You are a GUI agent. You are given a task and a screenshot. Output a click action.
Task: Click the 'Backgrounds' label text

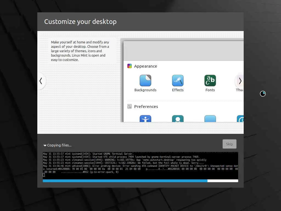click(145, 90)
